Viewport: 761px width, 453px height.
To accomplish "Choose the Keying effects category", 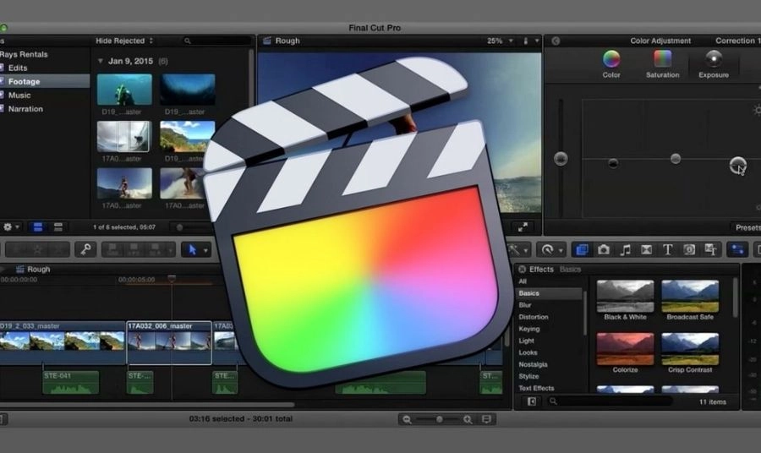I will [529, 329].
